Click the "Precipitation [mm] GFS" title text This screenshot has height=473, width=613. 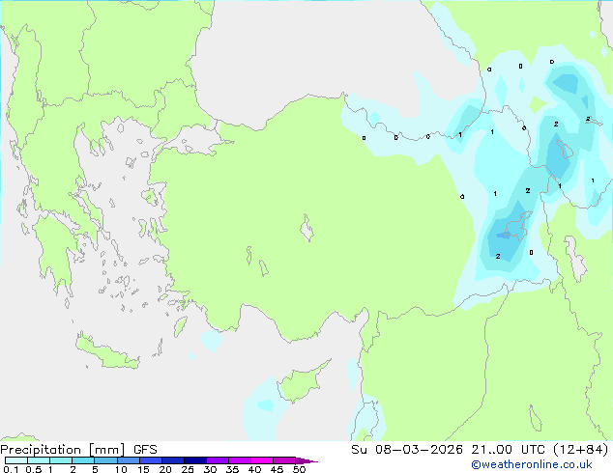(78, 450)
